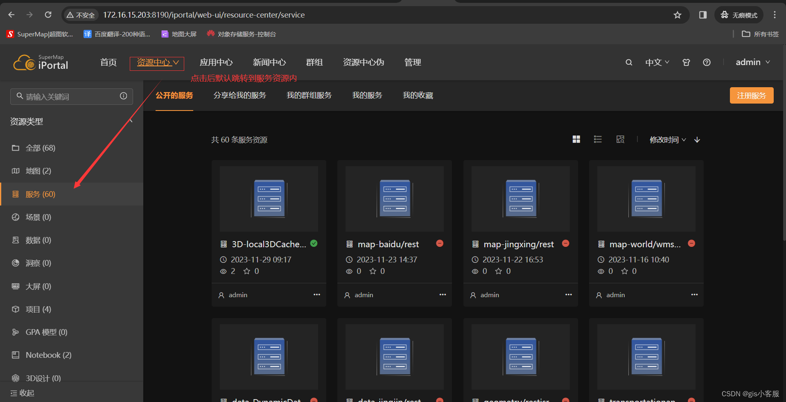Open 3D-local3DCache service title link
The width and height of the screenshot is (786, 402).
coord(269,244)
